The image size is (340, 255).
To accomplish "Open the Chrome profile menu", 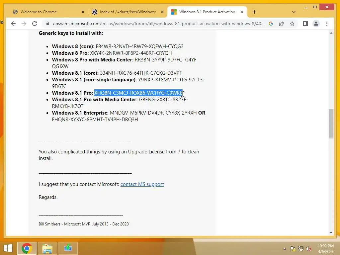I will click(316, 24).
